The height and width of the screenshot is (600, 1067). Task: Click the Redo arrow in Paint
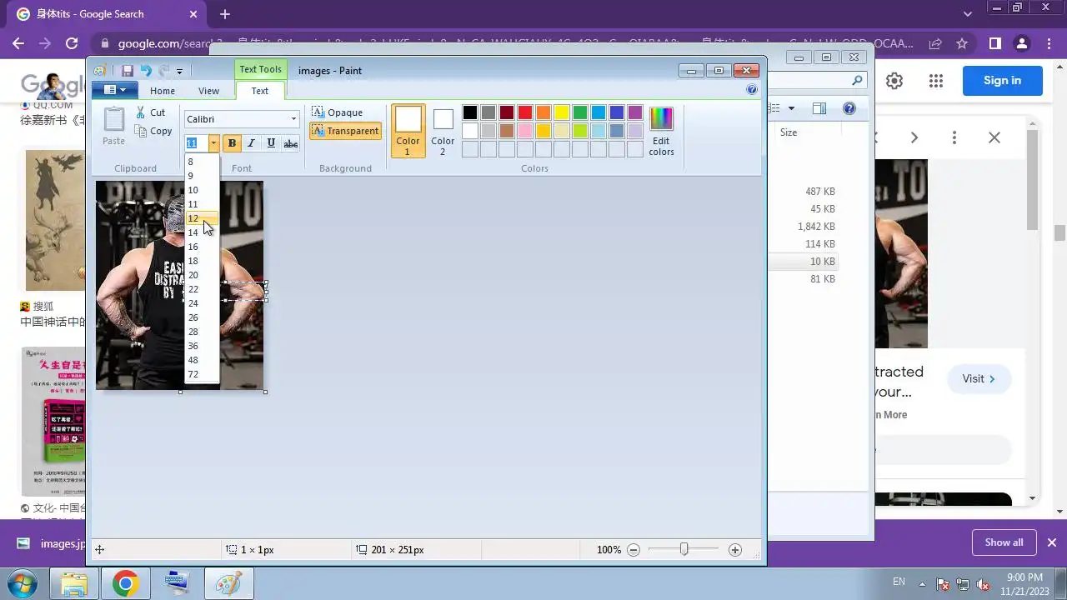coord(164,71)
